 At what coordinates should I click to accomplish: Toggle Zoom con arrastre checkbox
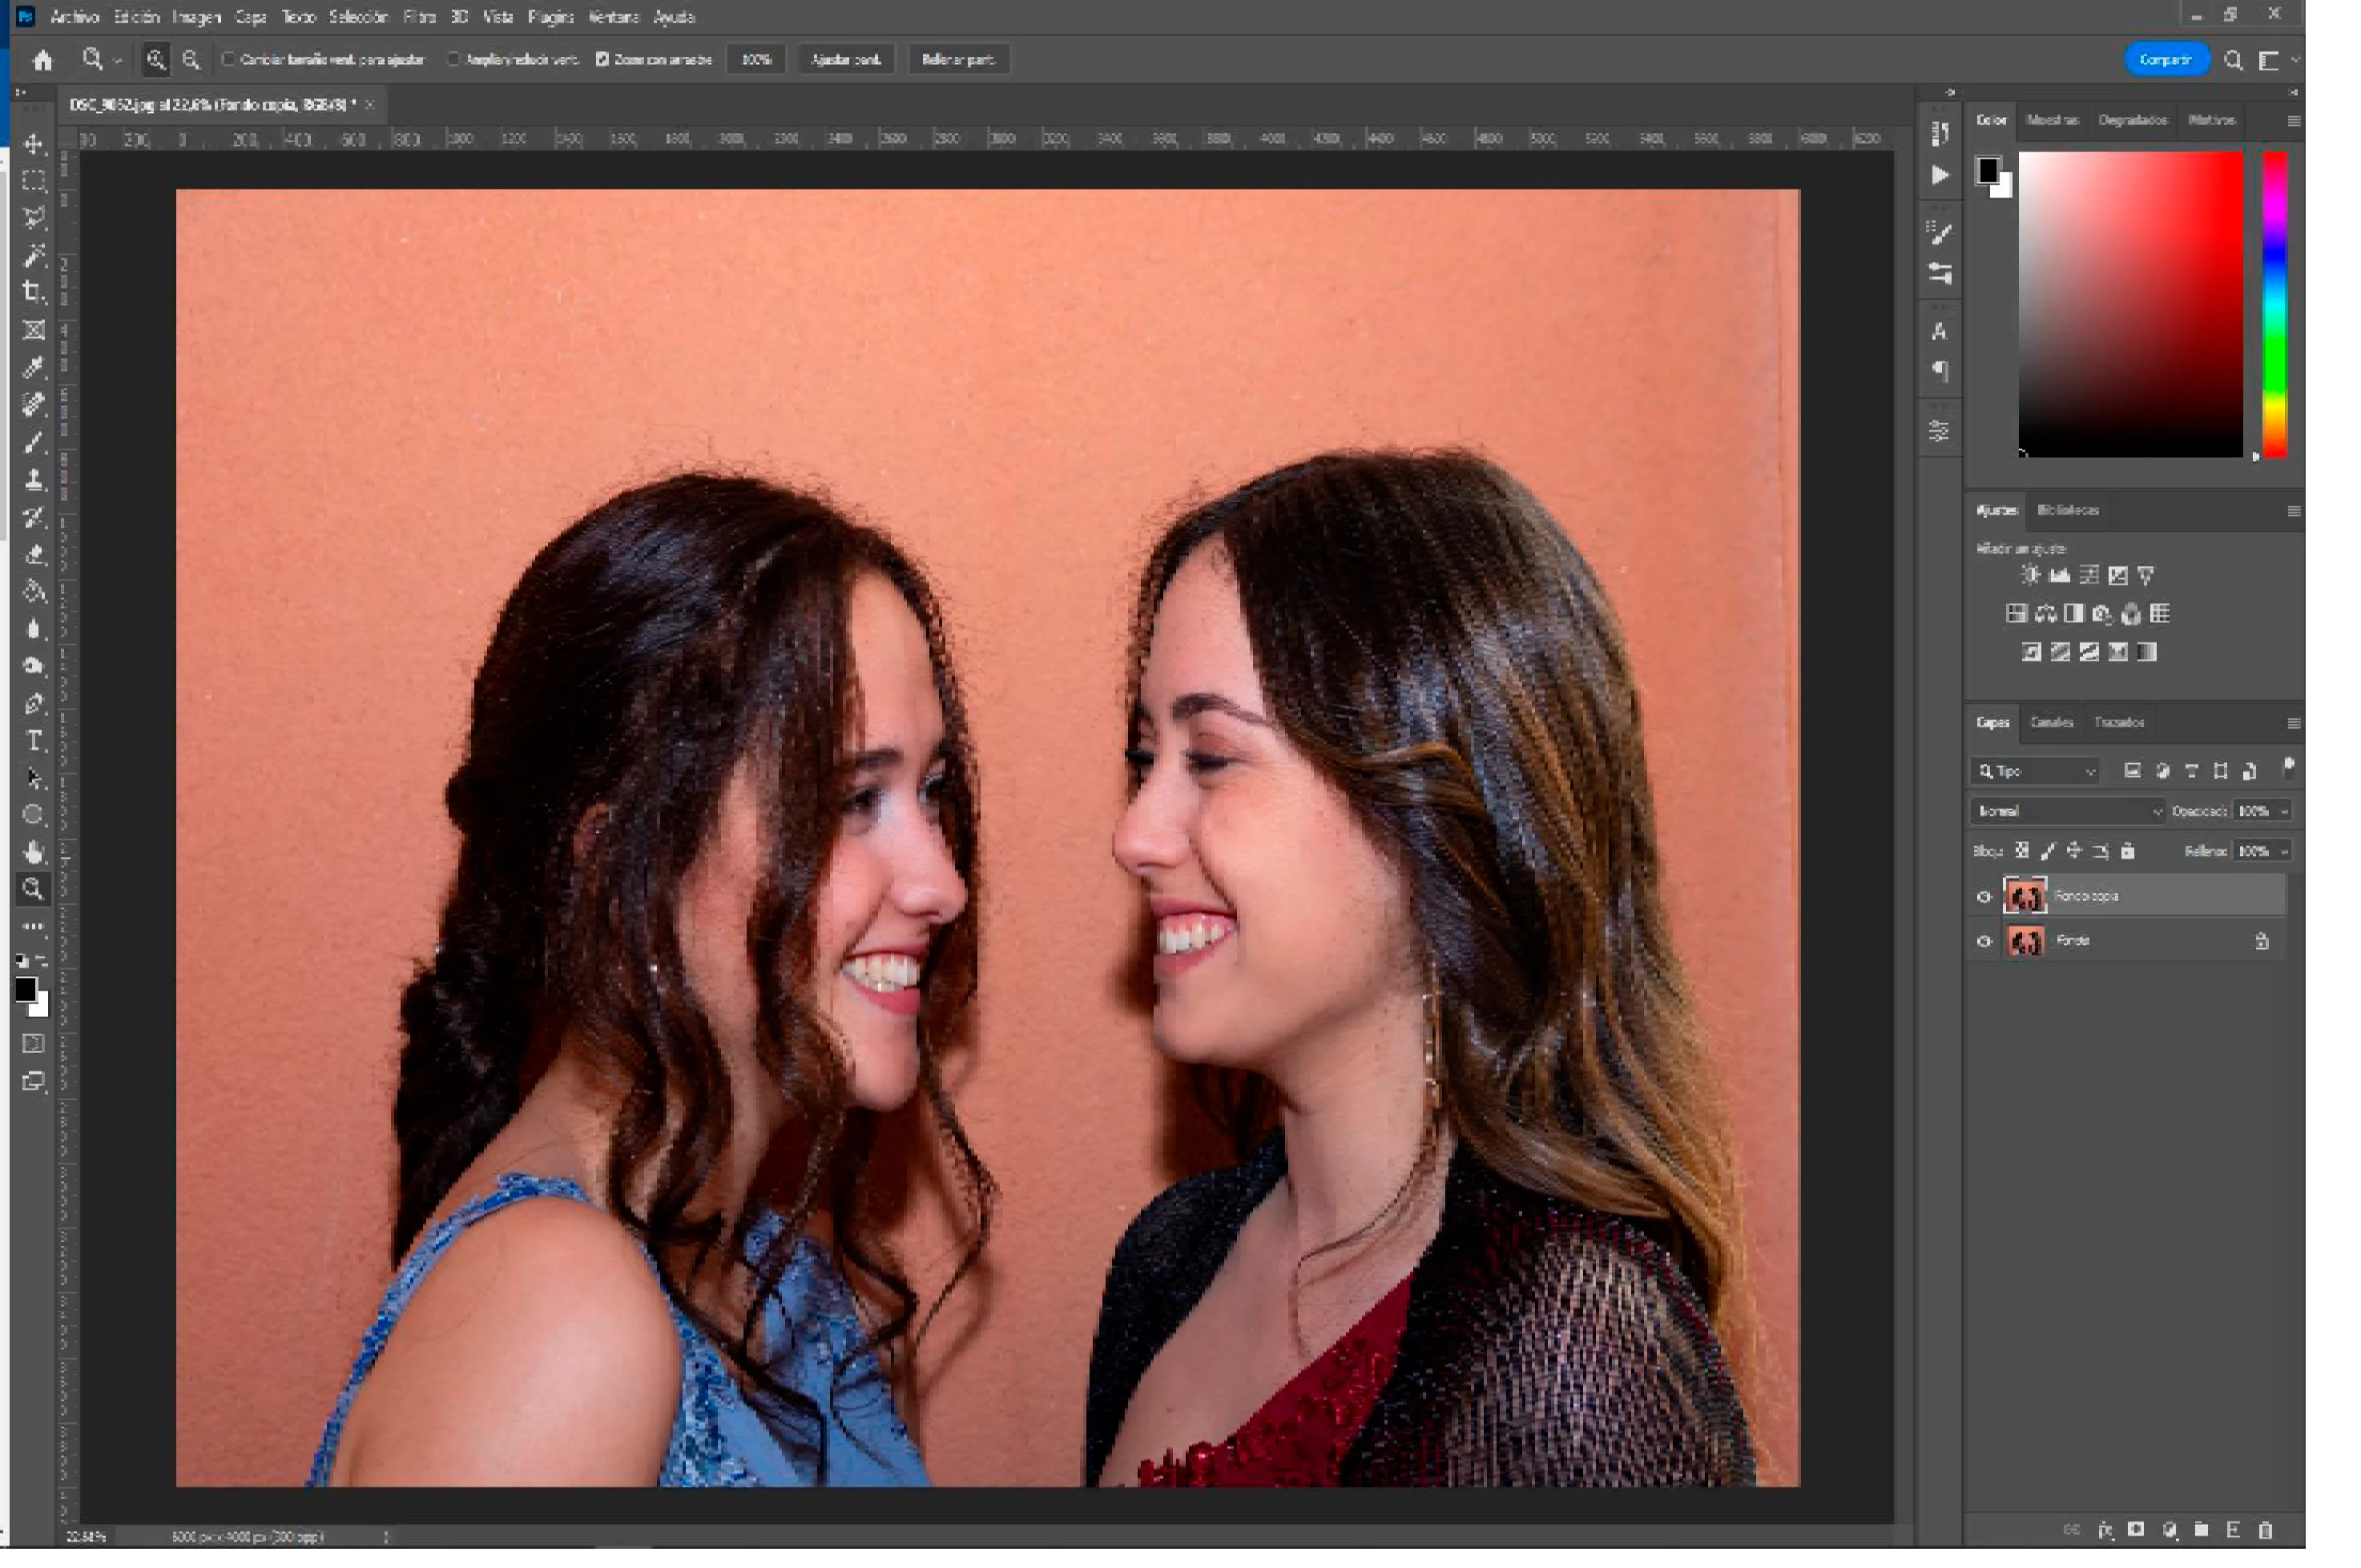coord(602,60)
